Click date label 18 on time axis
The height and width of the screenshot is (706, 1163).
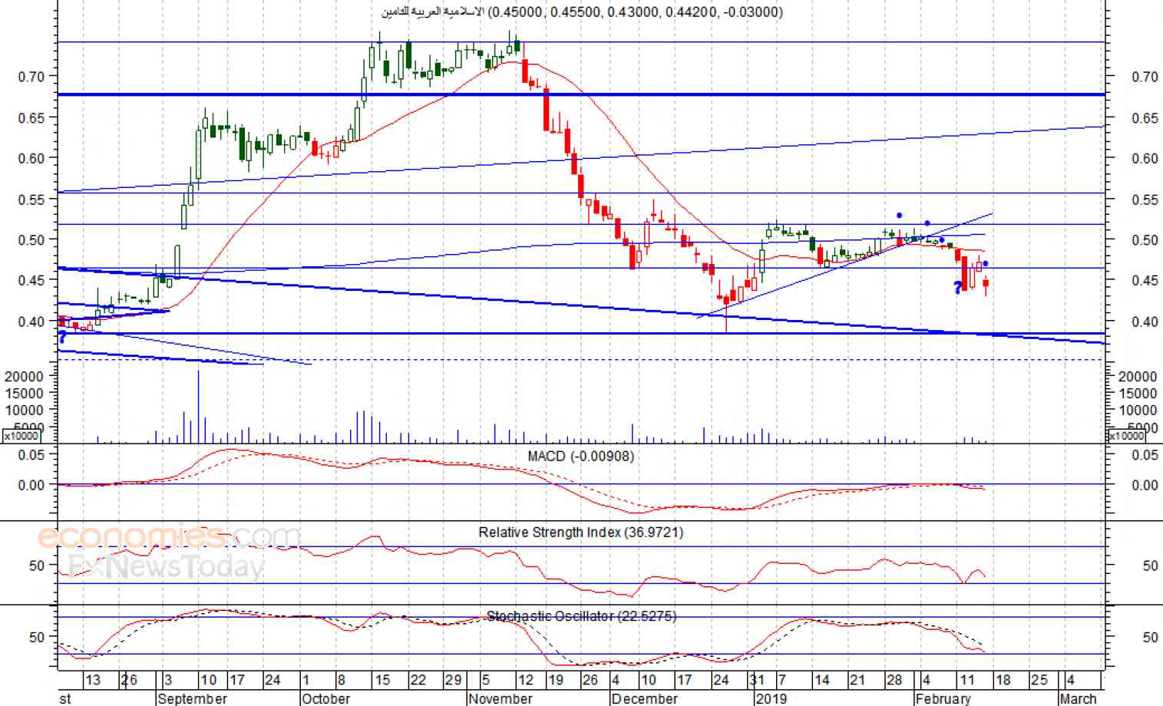[1003, 680]
